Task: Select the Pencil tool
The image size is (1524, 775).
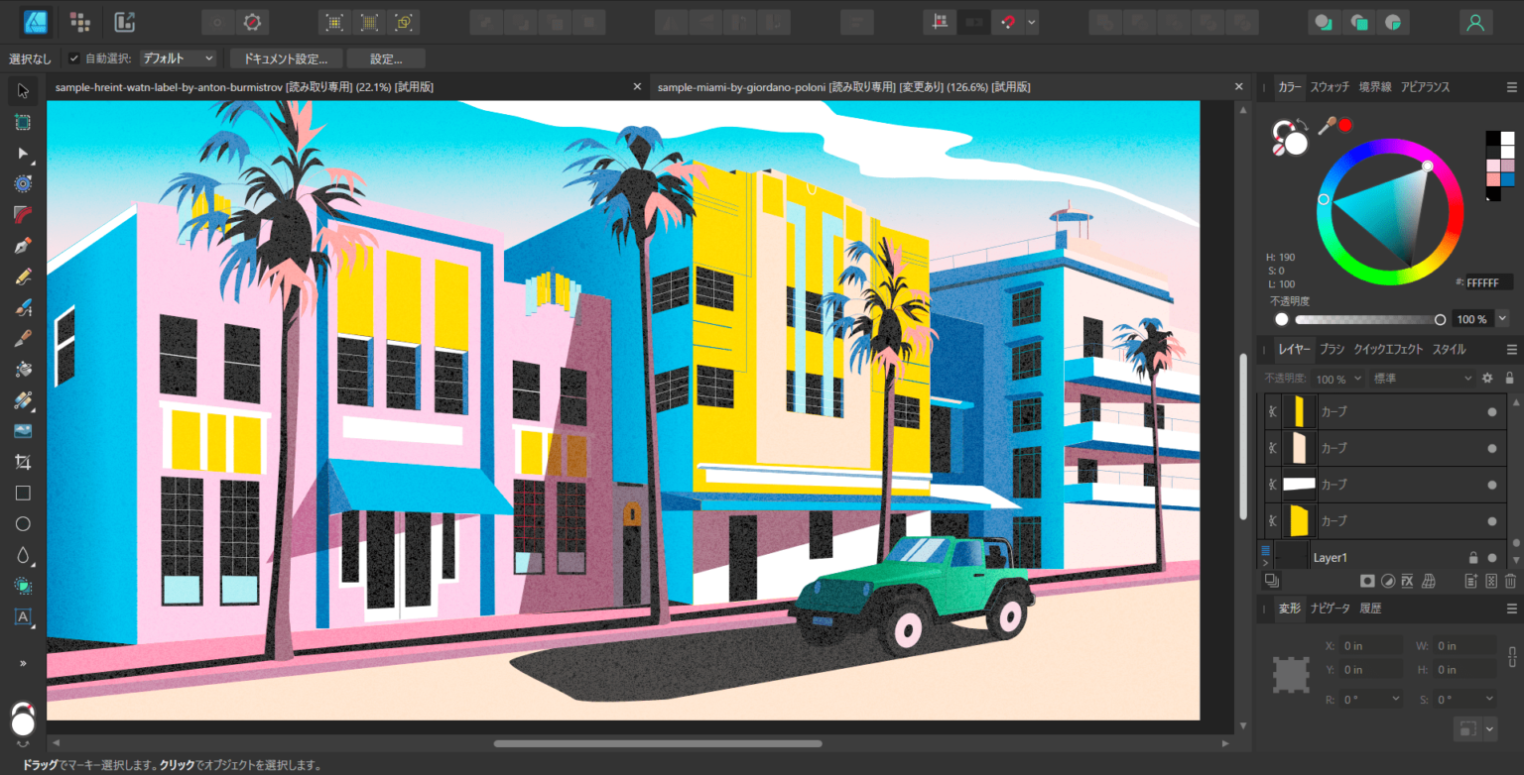Action: 22,276
